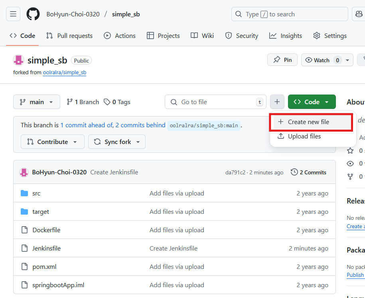This screenshot has width=365, height=298.
Task: Open the Watch dropdown arrow
Action: [x=347, y=60]
